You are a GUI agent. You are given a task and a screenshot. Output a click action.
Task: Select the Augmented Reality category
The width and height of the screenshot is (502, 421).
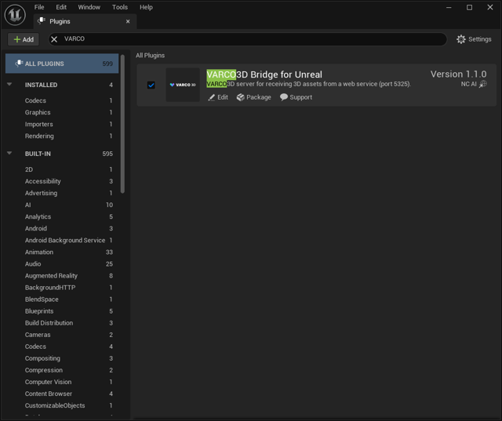pyautogui.click(x=62, y=276)
